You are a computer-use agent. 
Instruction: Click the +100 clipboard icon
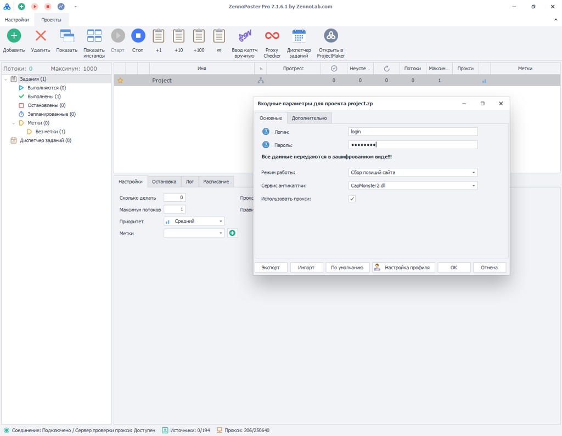click(x=199, y=36)
